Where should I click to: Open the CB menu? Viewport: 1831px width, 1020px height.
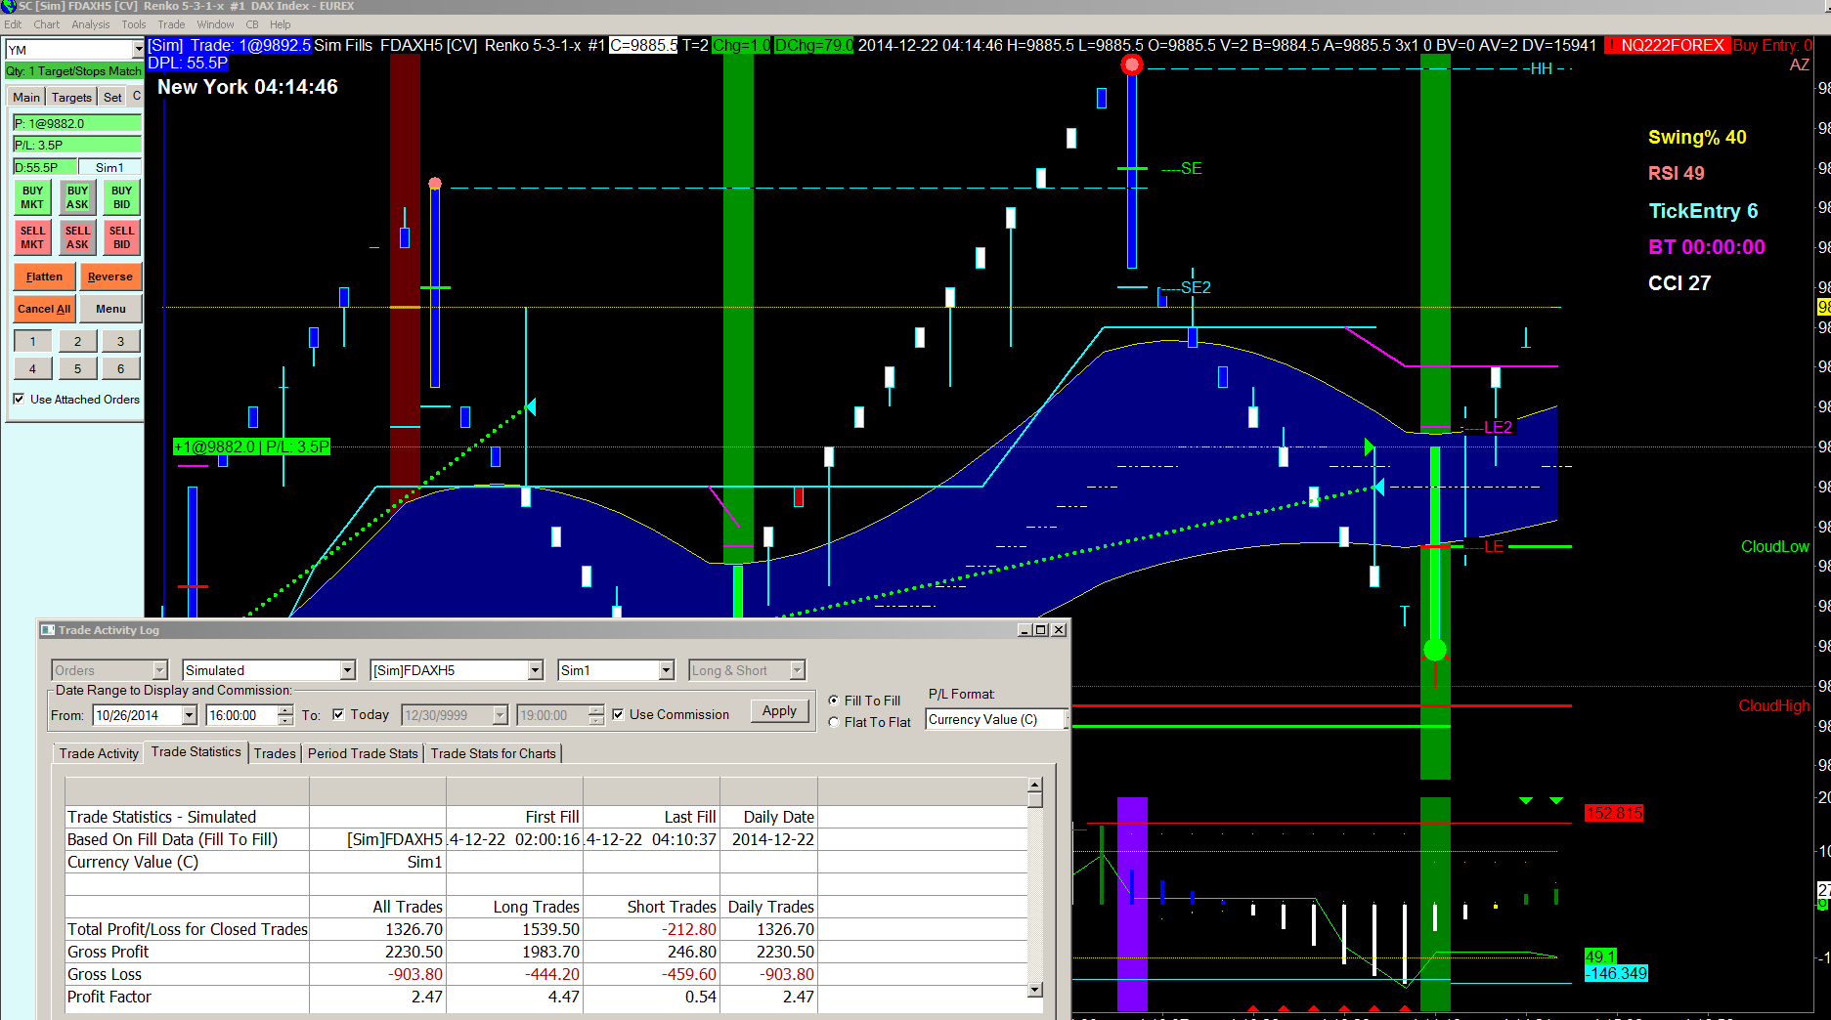point(252,24)
